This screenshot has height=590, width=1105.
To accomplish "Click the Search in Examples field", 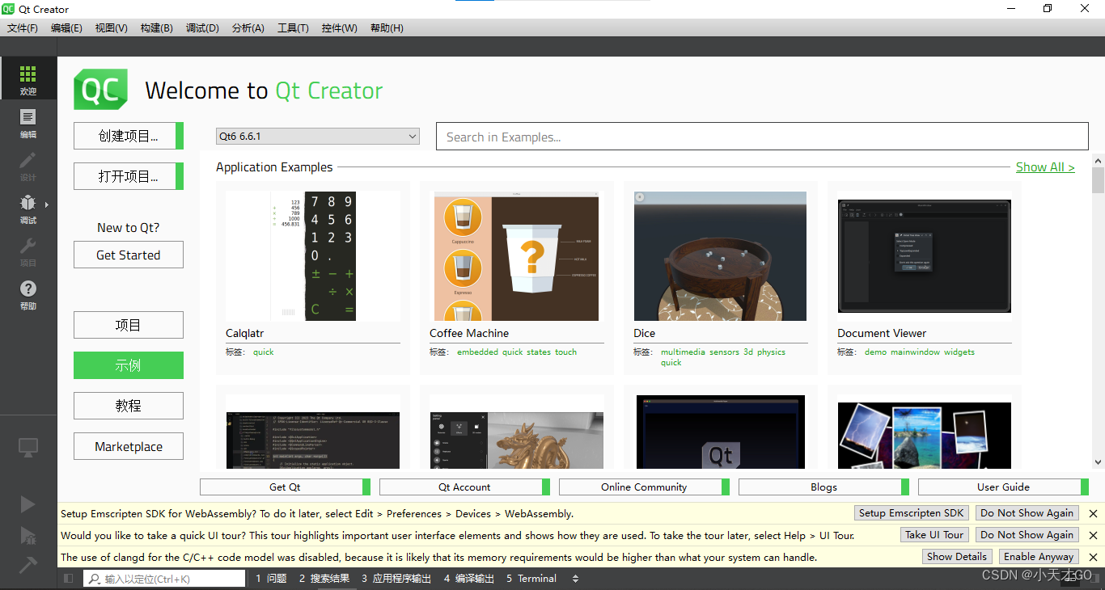I will pos(762,137).
